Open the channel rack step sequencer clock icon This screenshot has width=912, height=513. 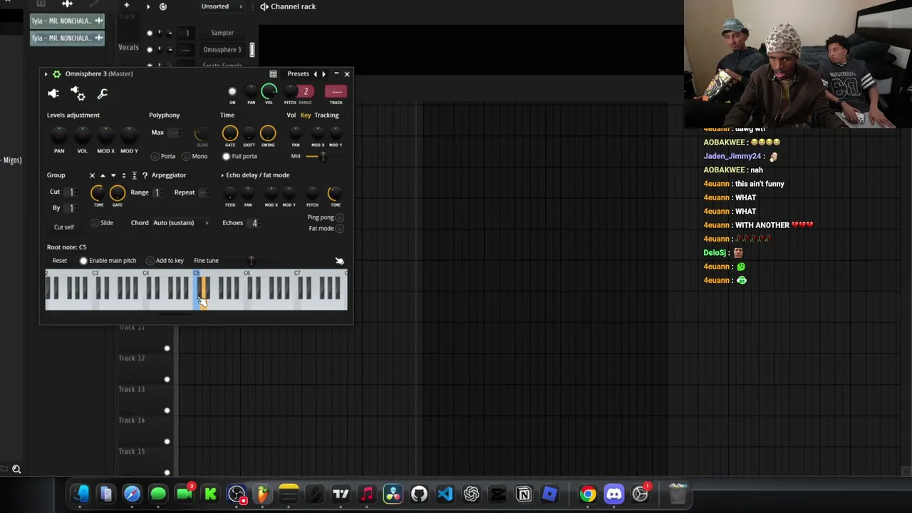[x=163, y=6]
